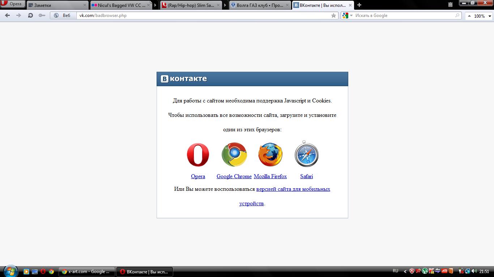494x277 pixels.
Task: Change RU input language indicator
Action: click(395, 271)
